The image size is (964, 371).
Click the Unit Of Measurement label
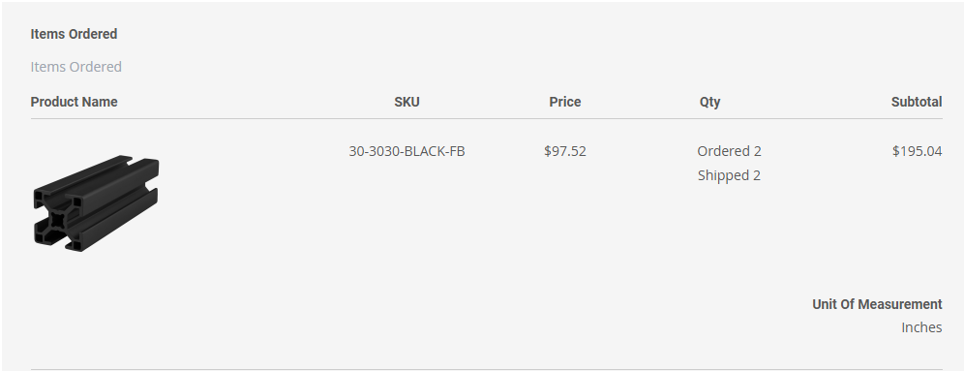877,304
